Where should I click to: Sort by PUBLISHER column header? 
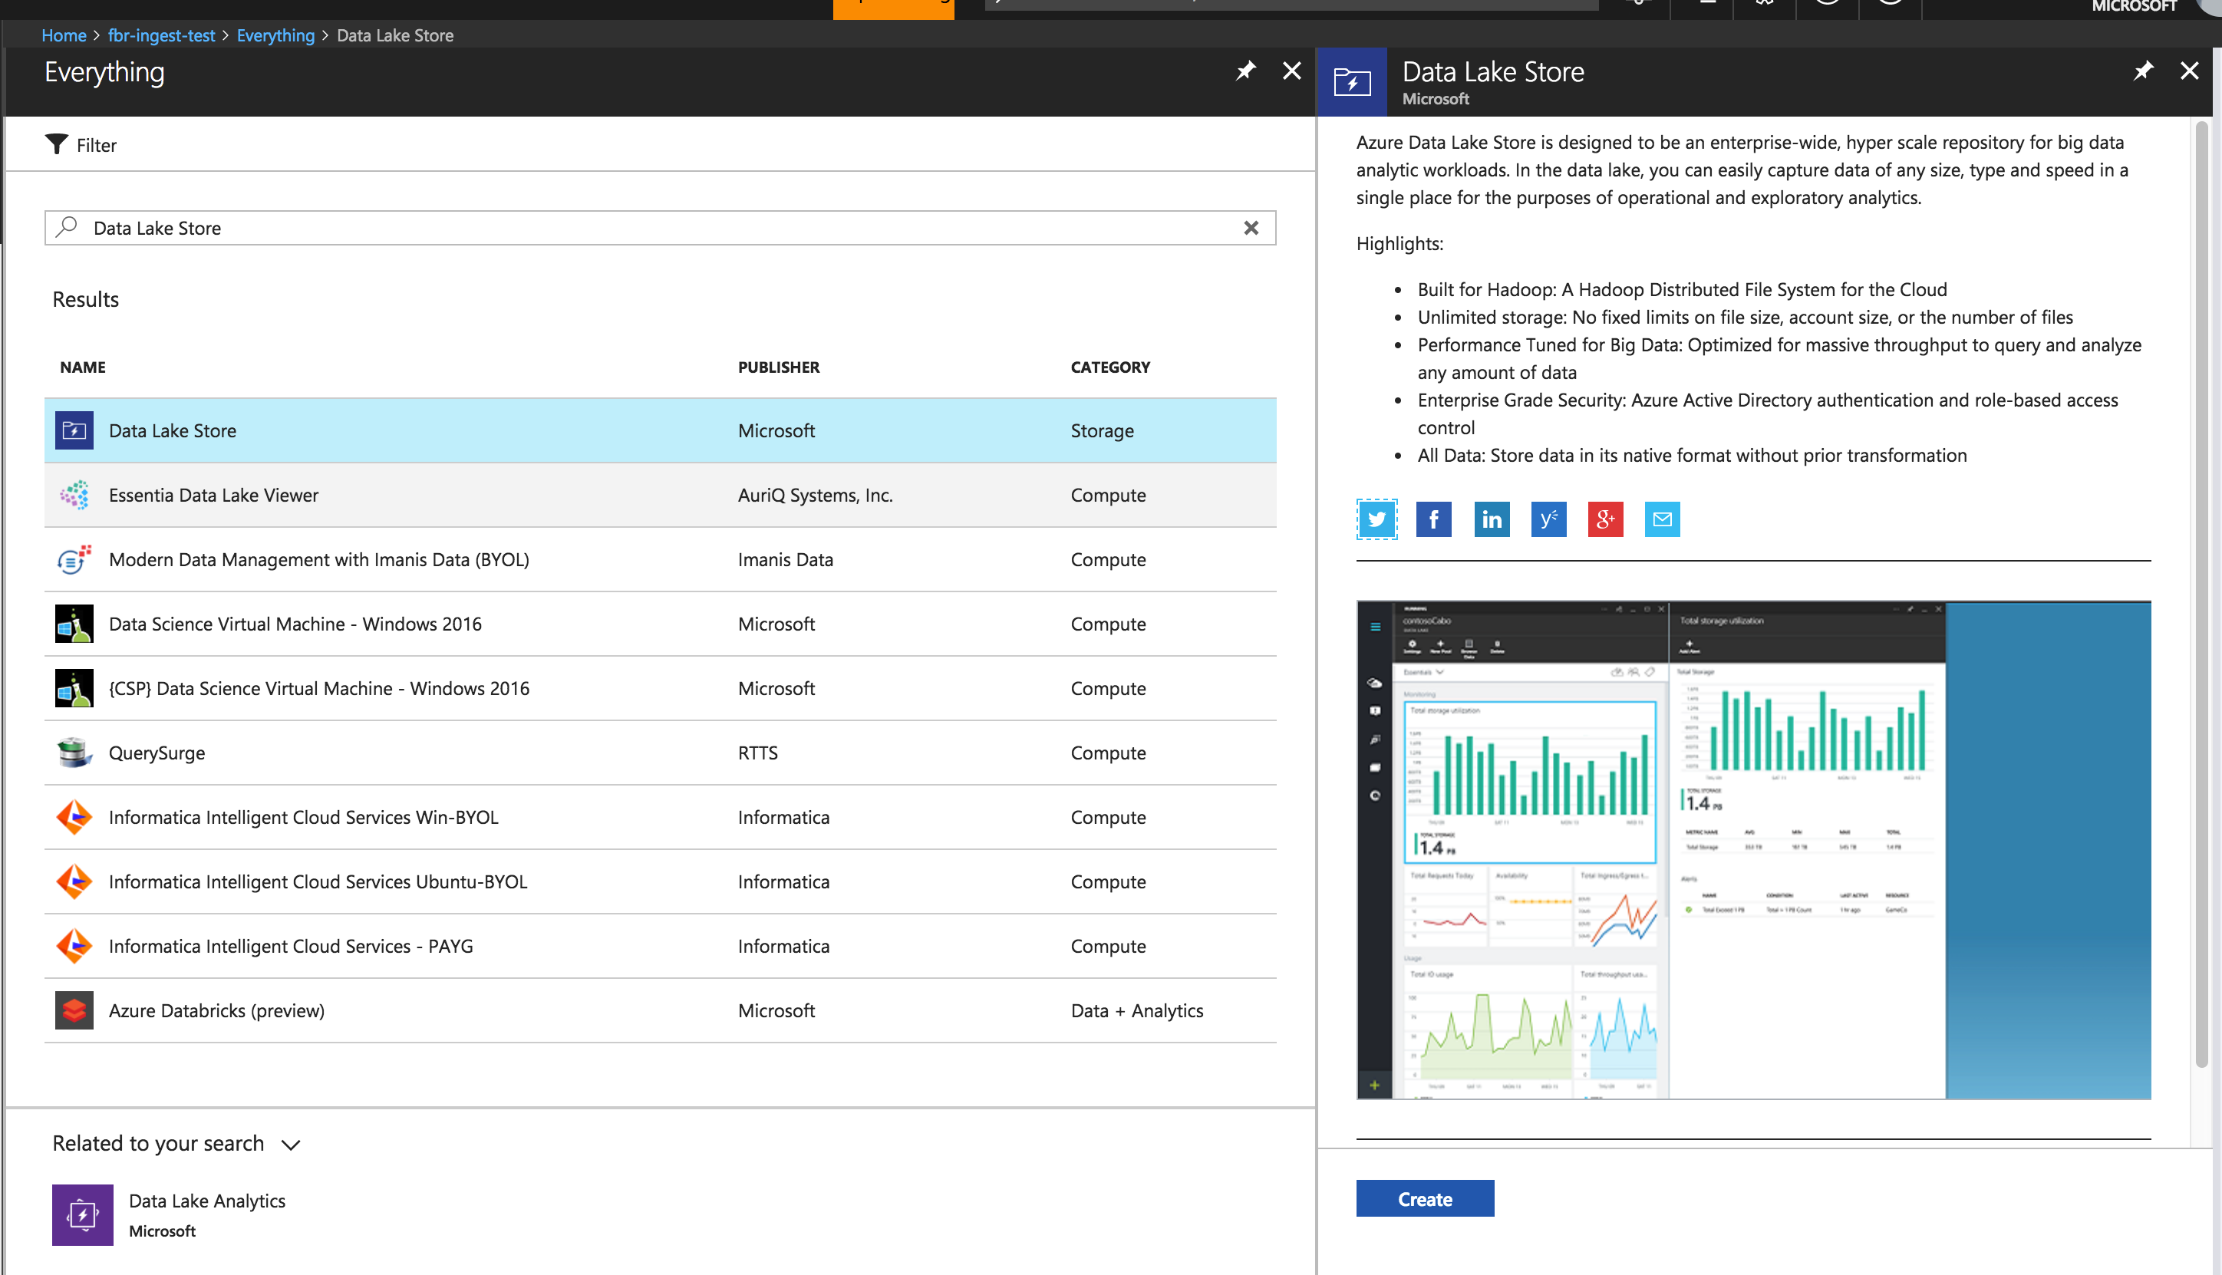(x=779, y=367)
